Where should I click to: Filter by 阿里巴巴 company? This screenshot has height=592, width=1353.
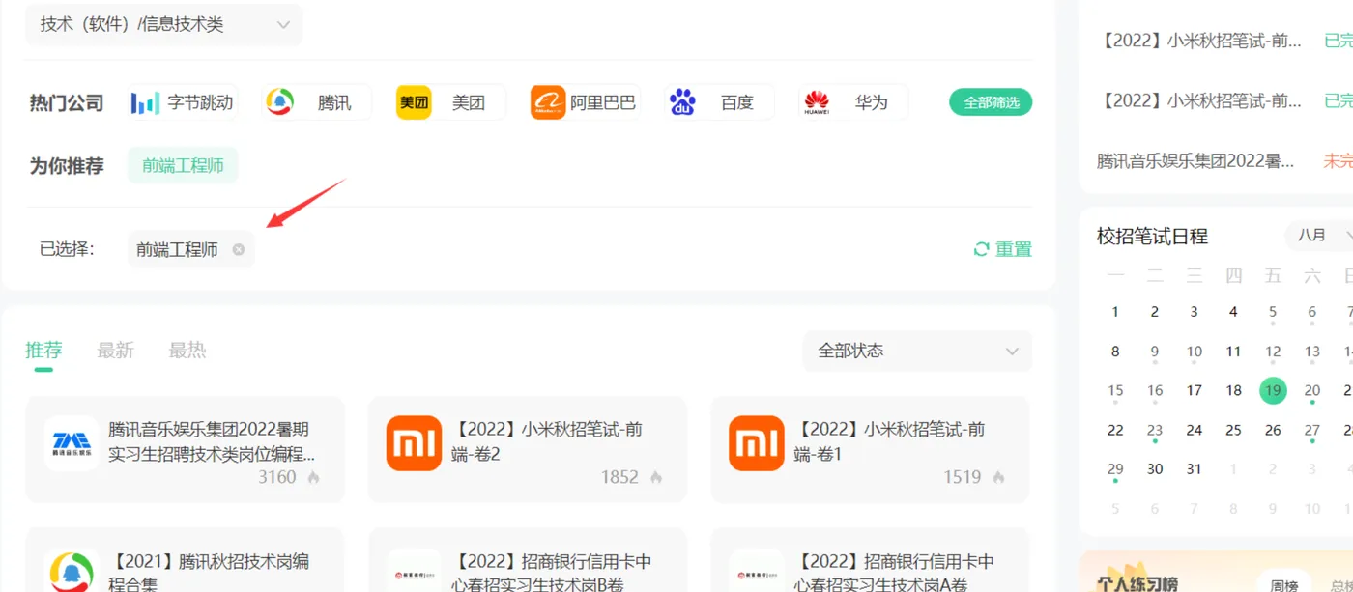(585, 102)
